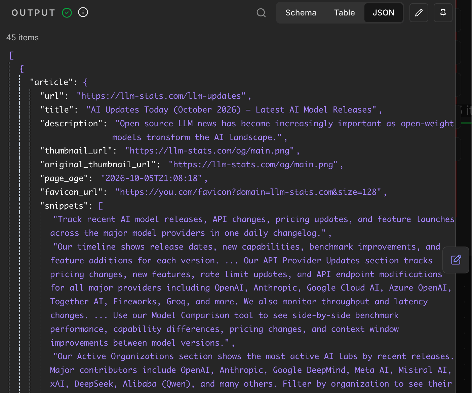Select the "url" key

(52, 96)
